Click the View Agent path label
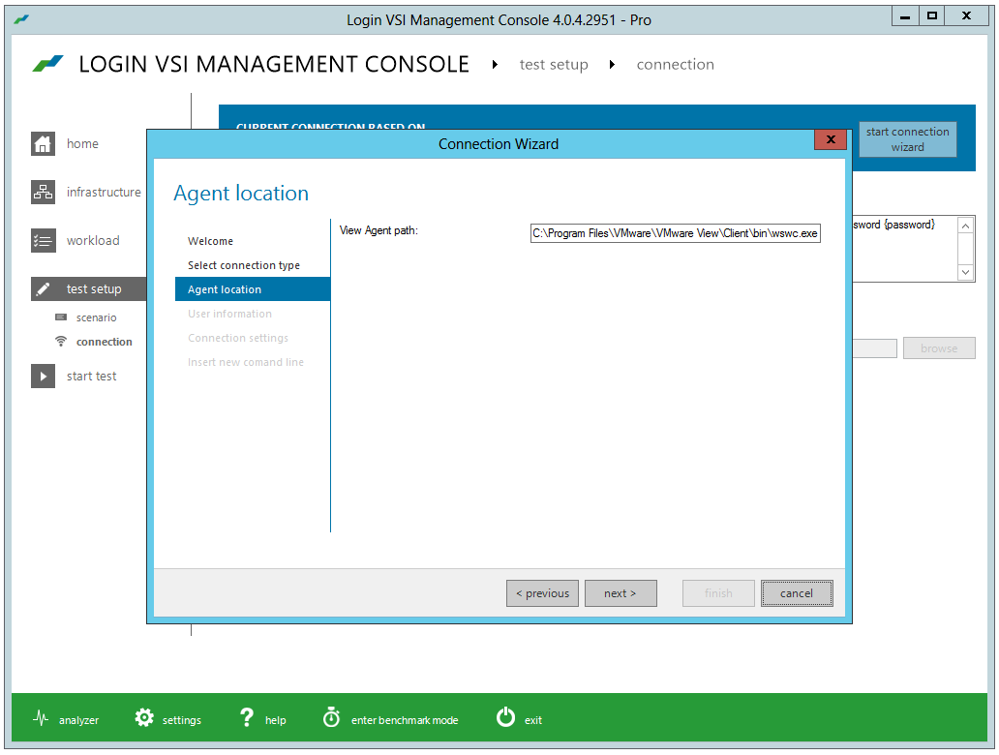999x755 pixels. point(378,230)
